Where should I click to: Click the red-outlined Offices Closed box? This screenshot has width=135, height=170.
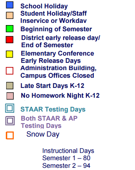click(x=9, y=71)
